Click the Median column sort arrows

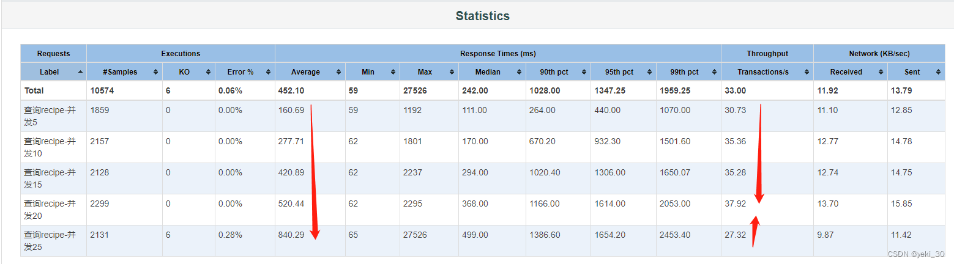tap(519, 72)
